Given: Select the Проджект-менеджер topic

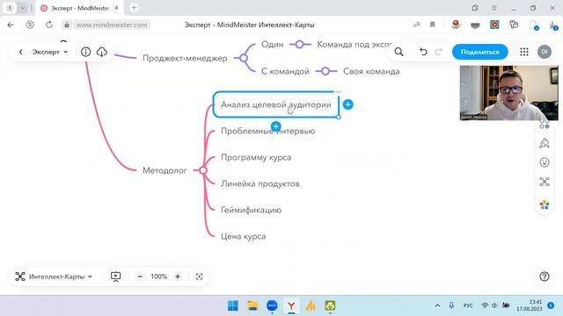Looking at the screenshot, I should 185,58.
